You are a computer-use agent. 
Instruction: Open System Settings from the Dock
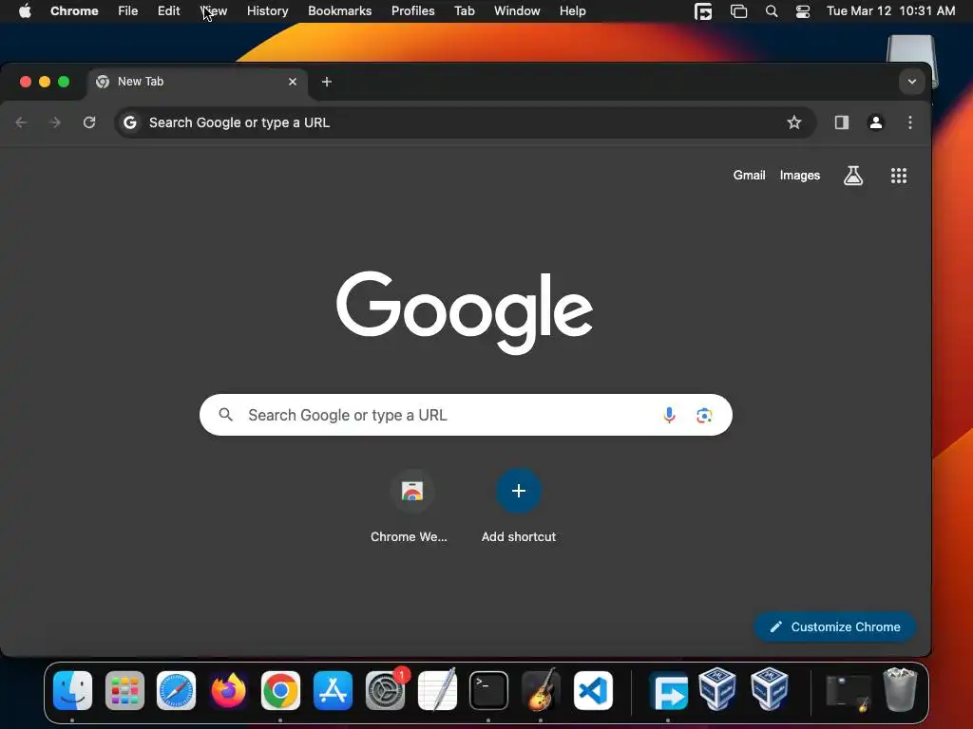click(x=385, y=690)
